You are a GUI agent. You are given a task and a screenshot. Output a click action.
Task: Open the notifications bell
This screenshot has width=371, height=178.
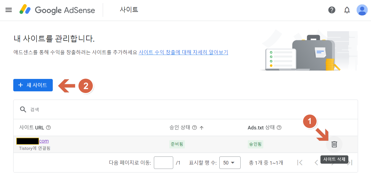[x=347, y=10]
